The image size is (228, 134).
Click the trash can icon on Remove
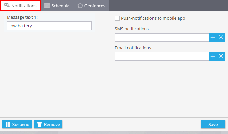[x=39, y=124]
